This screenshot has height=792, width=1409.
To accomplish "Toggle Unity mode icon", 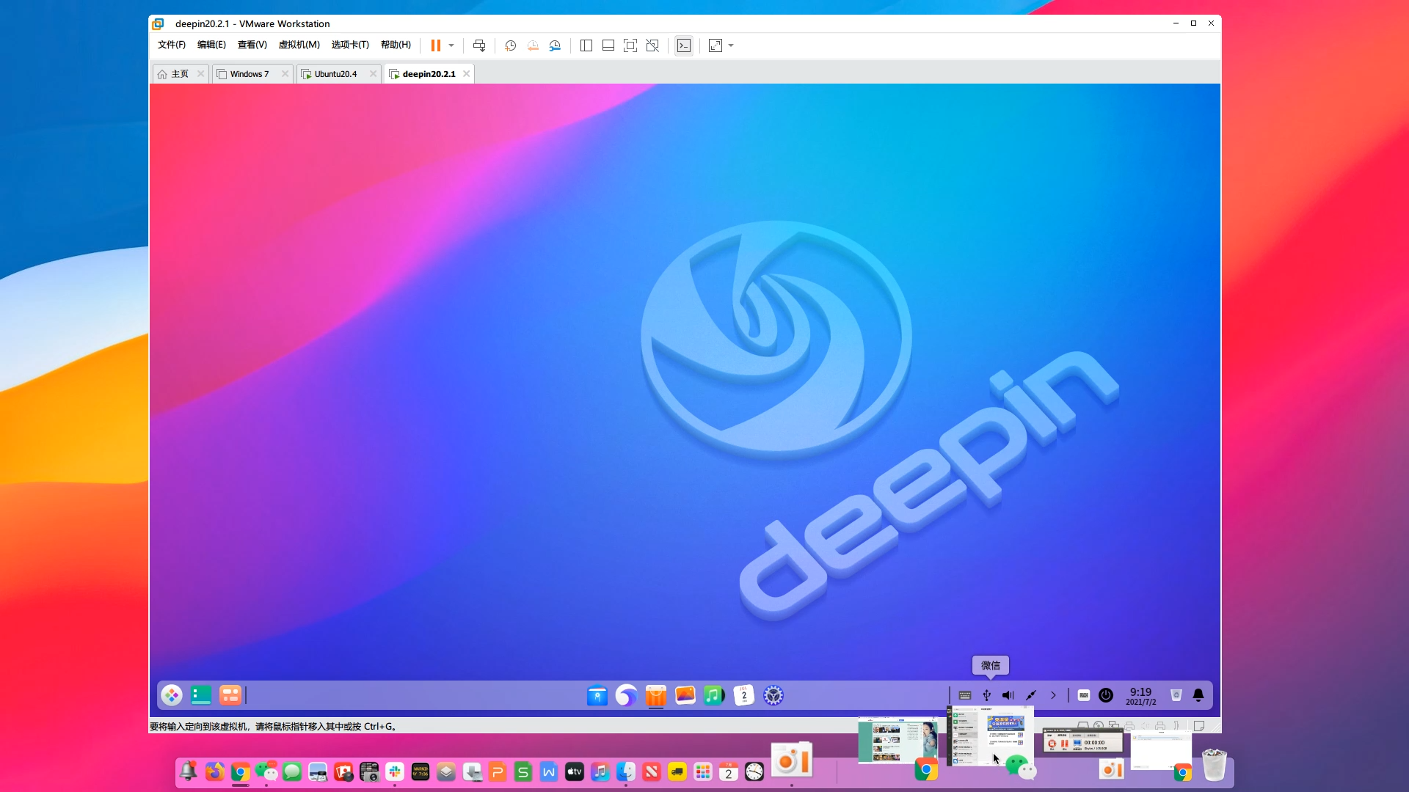I will 652,45.
